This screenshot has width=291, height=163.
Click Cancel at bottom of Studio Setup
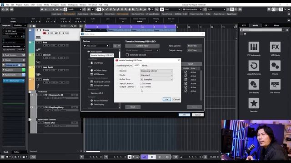[x=198, y=115]
